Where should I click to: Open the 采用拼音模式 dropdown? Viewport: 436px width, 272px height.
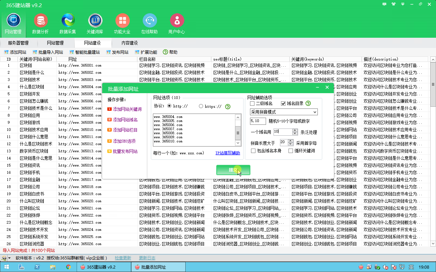tap(284, 112)
